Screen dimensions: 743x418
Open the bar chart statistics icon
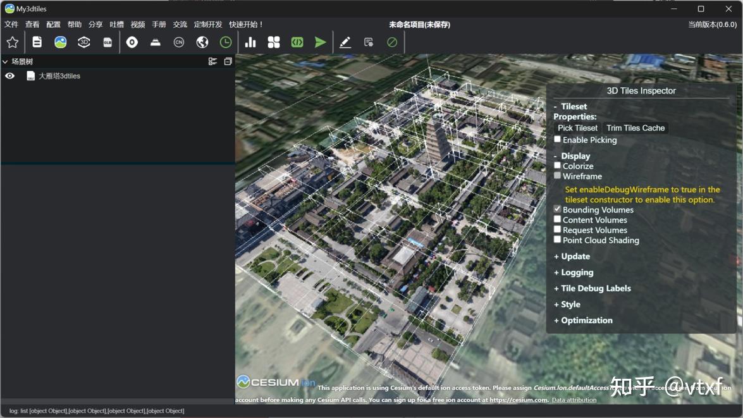[250, 42]
